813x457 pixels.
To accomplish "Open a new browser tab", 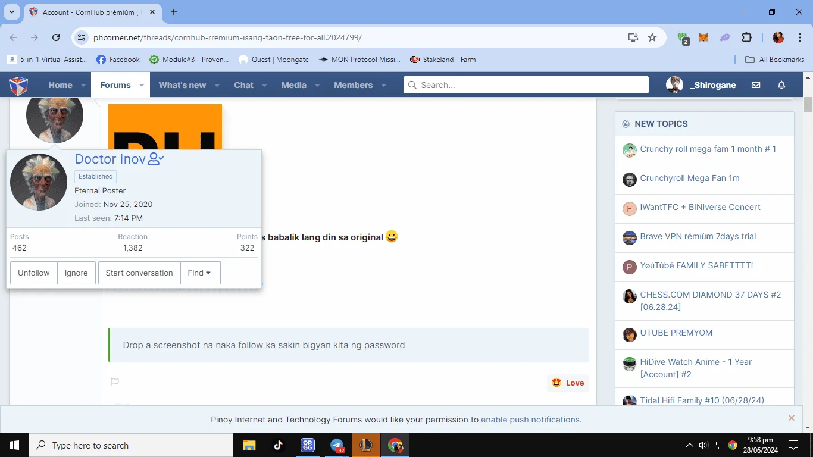I will coord(174,12).
